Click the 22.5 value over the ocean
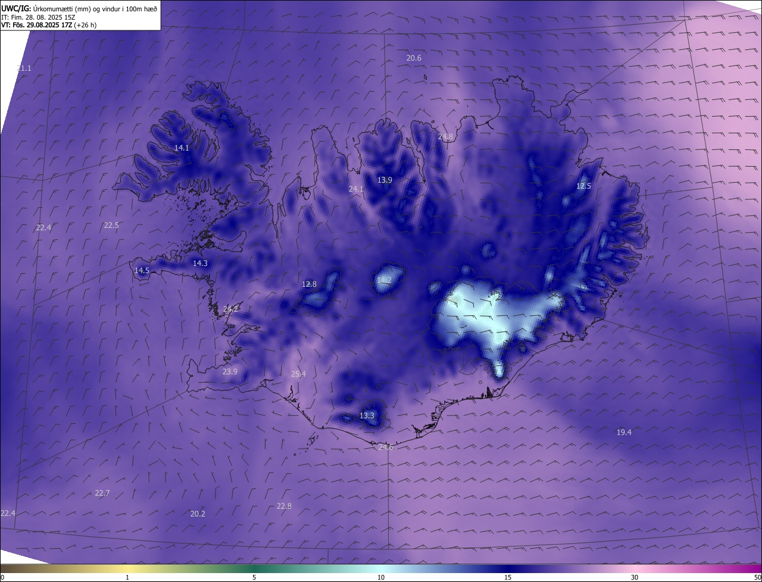Viewport: 762px width, 582px height. click(x=111, y=225)
